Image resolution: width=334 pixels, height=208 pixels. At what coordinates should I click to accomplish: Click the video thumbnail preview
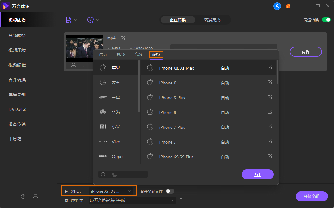click(85, 48)
